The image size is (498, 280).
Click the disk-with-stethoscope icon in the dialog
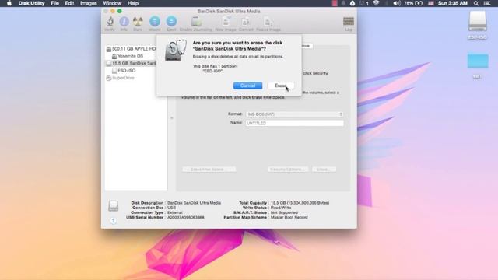click(175, 50)
